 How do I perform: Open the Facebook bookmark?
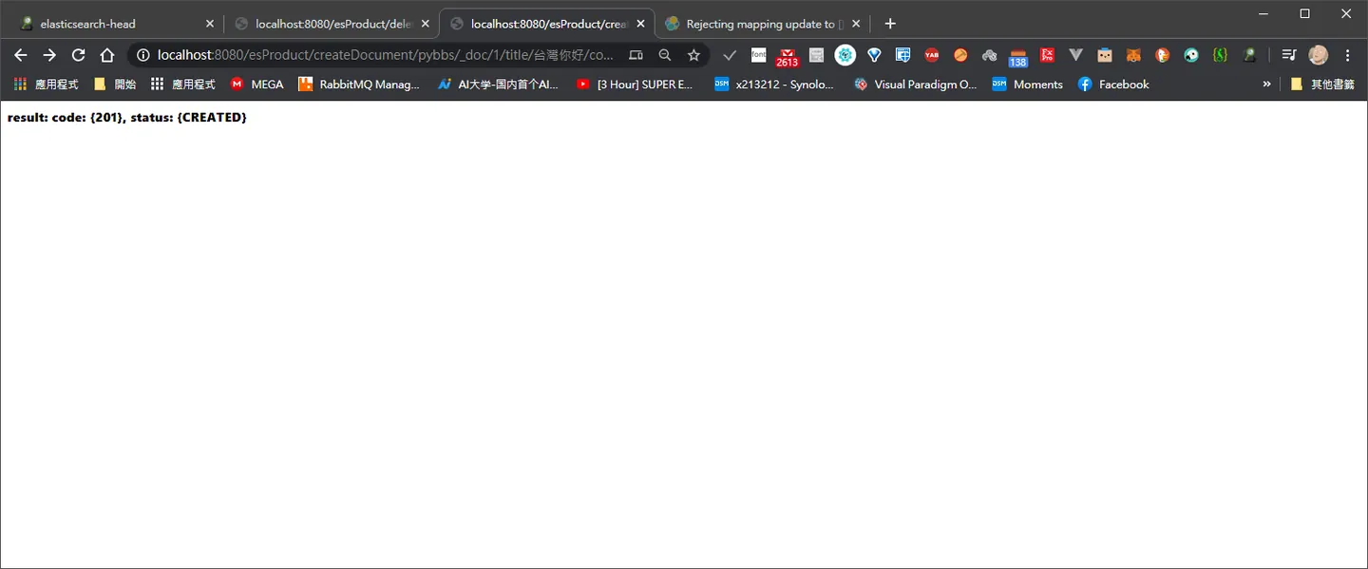coord(1113,84)
